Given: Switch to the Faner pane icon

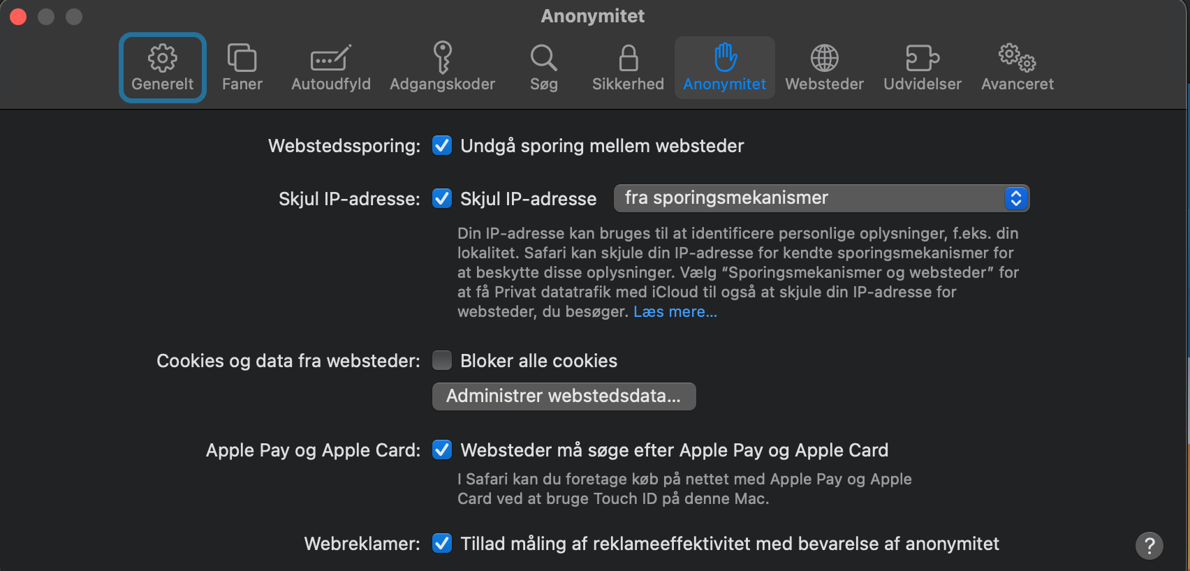Looking at the screenshot, I should click(242, 68).
